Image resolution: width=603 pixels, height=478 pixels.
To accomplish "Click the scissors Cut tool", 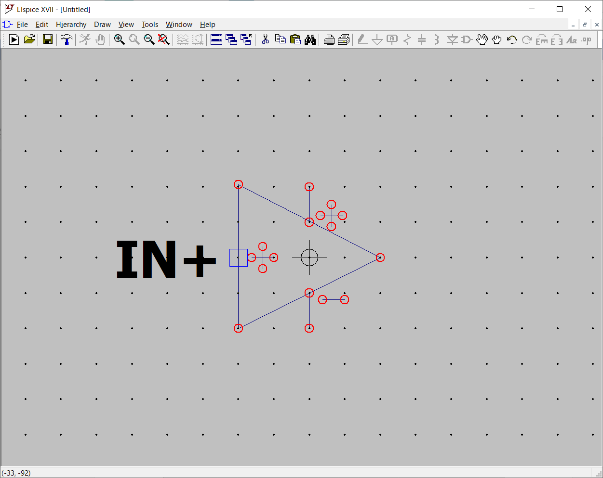I will point(265,39).
